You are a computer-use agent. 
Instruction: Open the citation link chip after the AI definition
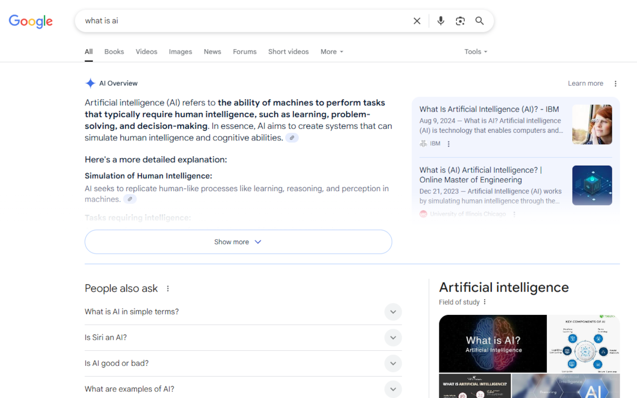292,137
